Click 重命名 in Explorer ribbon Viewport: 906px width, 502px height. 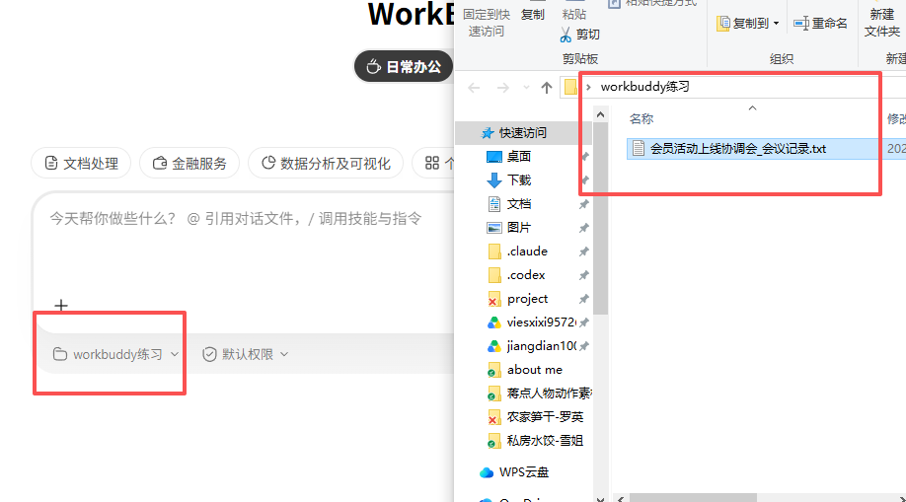pyautogui.click(x=820, y=23)
